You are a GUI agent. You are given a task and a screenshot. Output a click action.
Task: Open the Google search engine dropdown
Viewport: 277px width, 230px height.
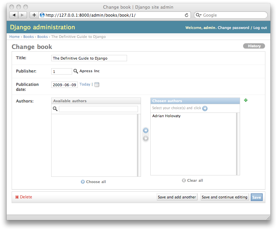[x=198, y=15]
